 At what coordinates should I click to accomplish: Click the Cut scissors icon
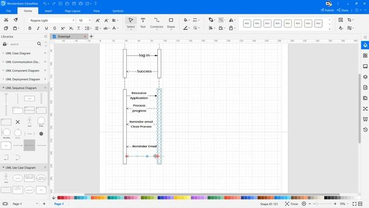[x=6, y=20]
